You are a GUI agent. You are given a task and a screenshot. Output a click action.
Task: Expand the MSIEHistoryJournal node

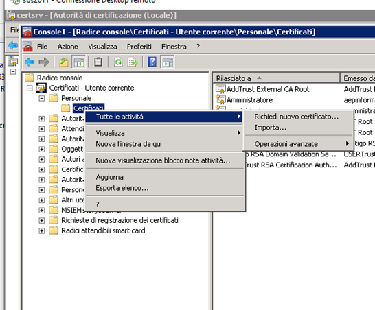(42, 210)
